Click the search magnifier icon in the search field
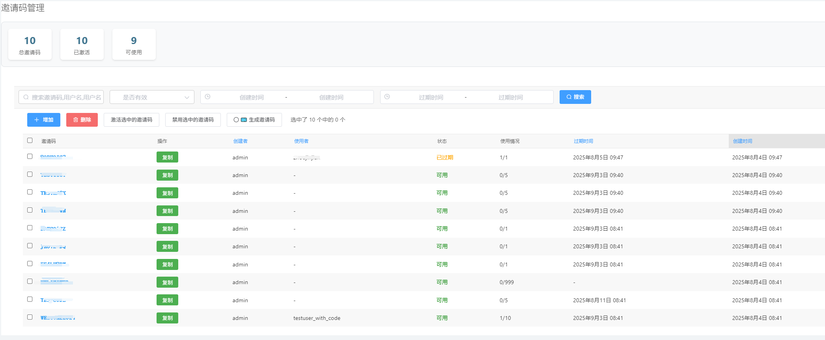 26,97
